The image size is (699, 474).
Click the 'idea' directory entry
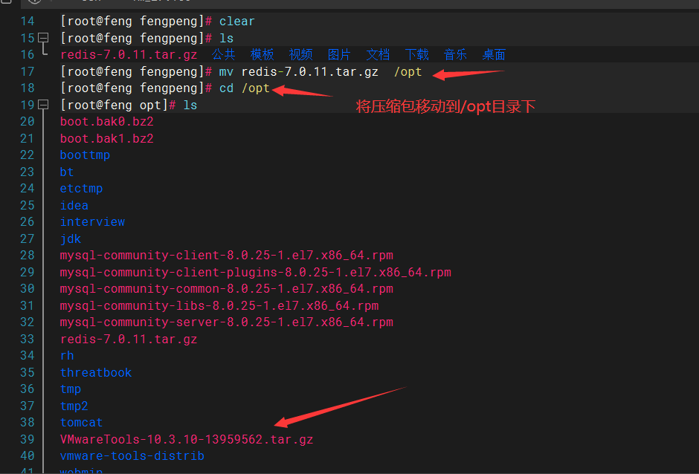click(x=74, y=205)
